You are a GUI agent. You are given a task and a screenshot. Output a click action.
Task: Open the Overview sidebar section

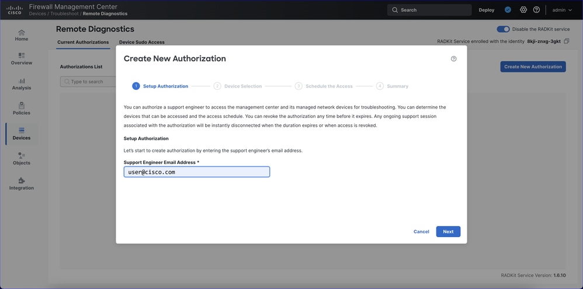(x=22, y=59)
